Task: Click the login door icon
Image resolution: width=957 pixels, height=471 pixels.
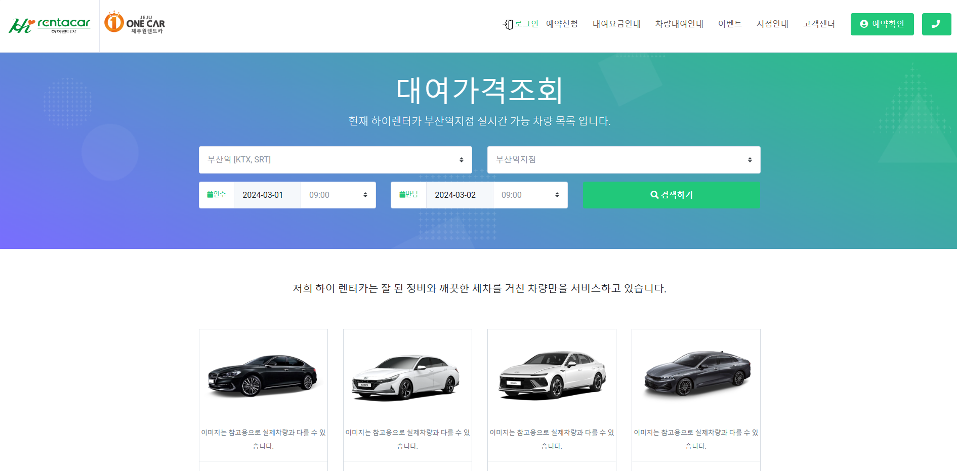Action: coord(508,24)
